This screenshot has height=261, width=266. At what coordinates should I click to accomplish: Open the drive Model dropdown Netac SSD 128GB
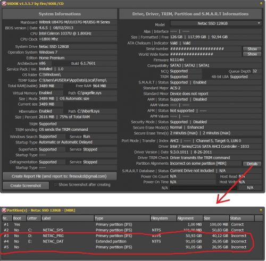coord(216,23)
